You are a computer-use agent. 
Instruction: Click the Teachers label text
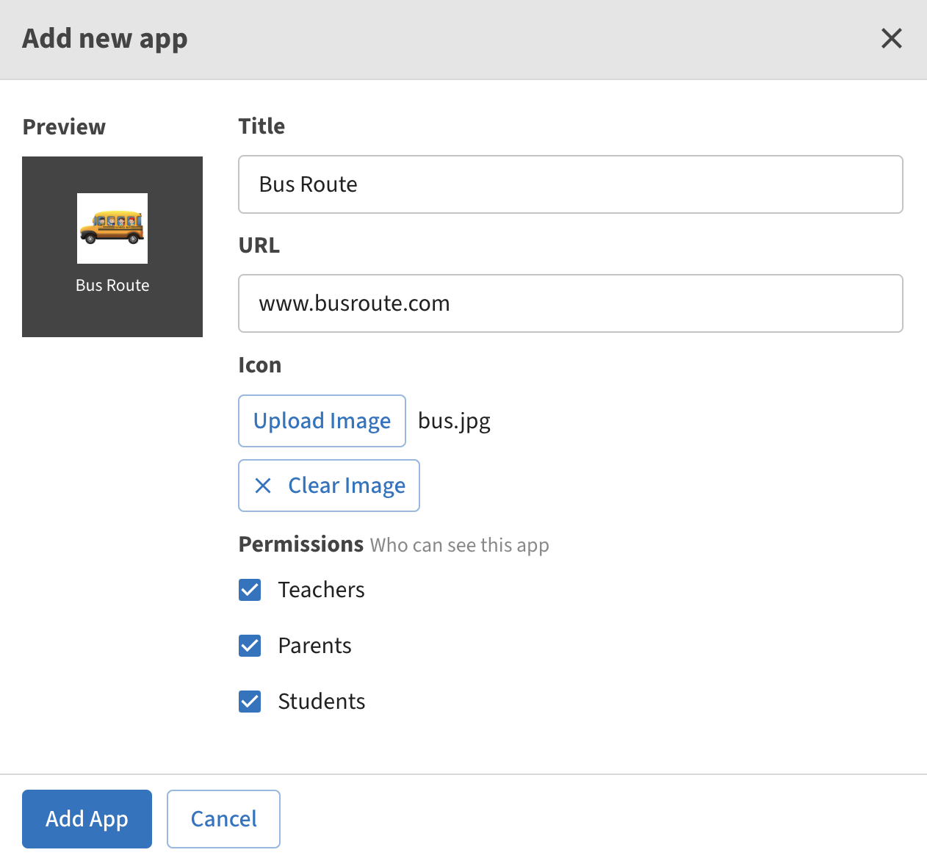pos(321,590)
